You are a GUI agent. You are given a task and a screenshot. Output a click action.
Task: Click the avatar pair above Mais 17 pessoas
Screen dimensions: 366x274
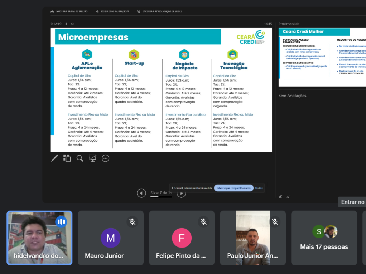325,231
